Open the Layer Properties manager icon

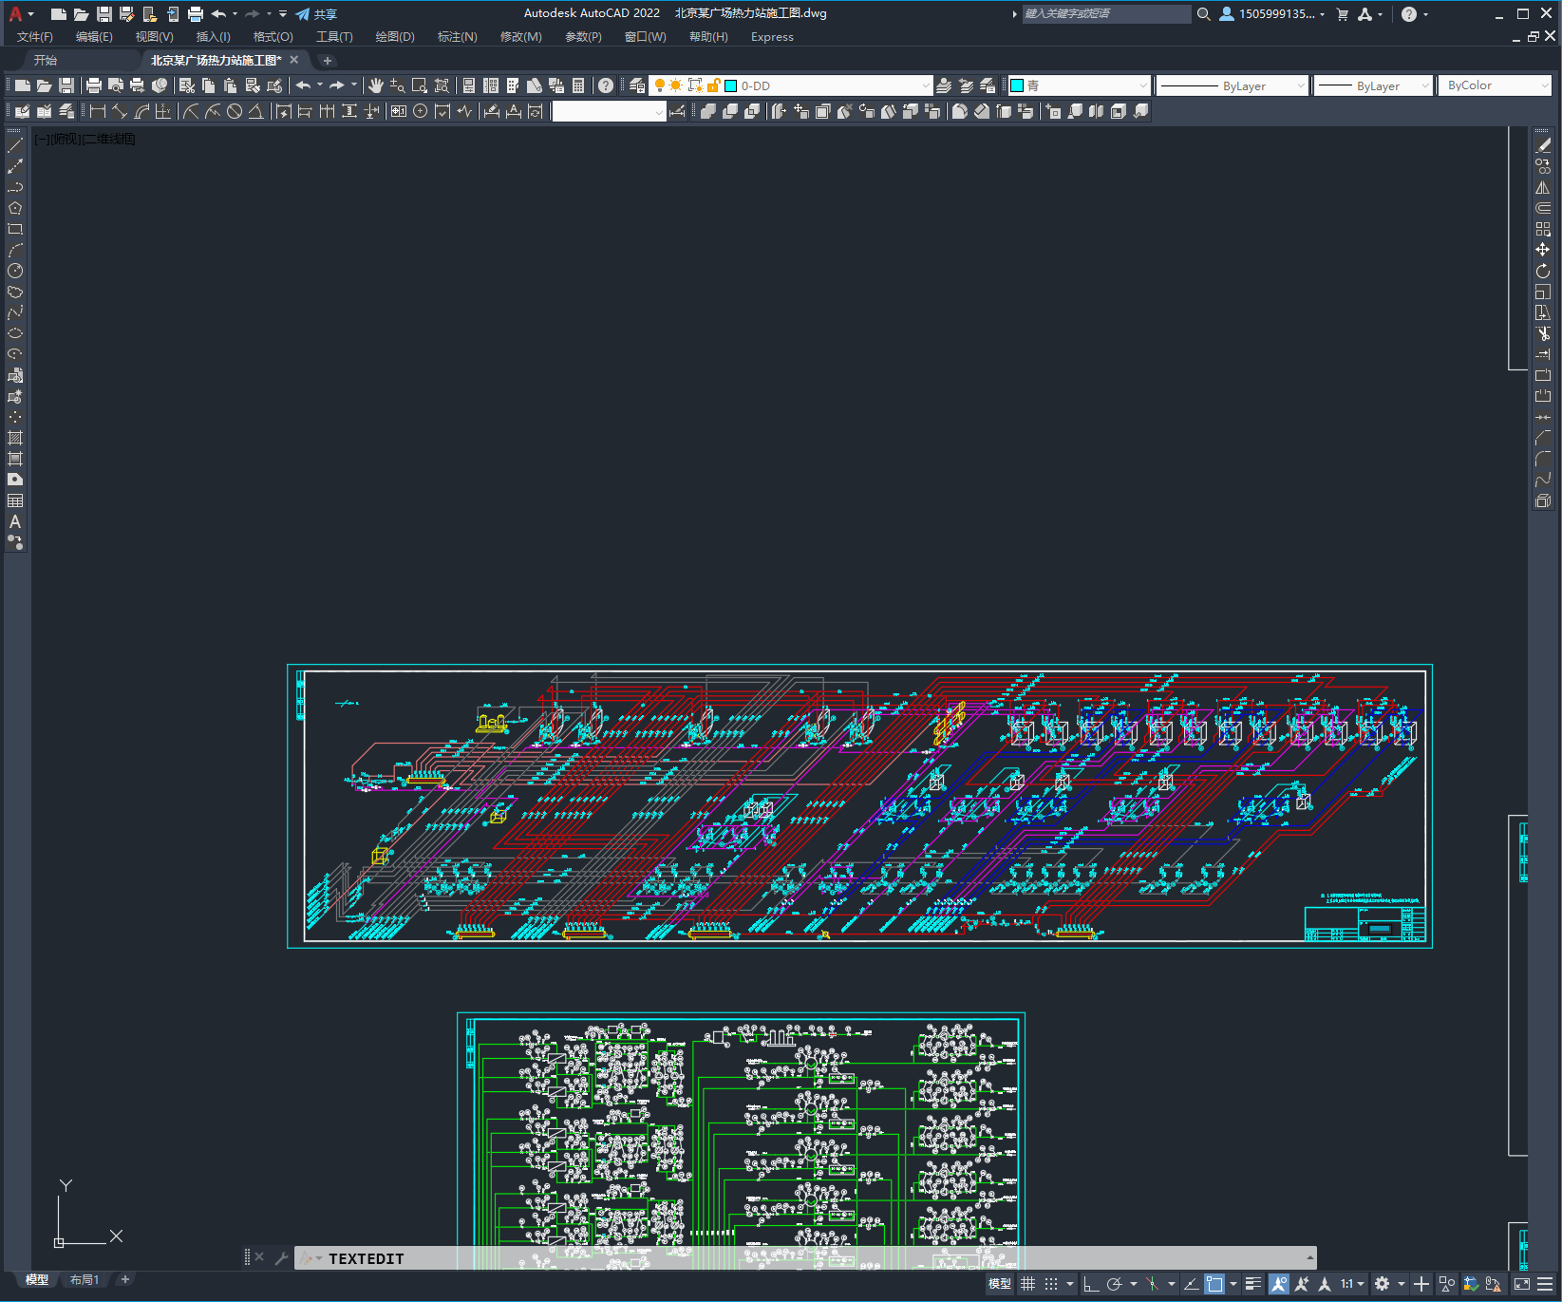637,85
